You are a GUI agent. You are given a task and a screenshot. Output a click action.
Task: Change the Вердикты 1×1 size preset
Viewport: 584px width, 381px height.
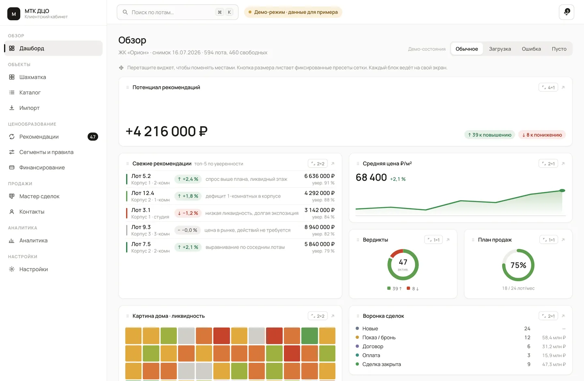pyautogui.click(x=434, y=240)
